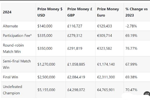
Task: Click the Prize Money £ GBP column header
Action: click(x=80, y=12)
